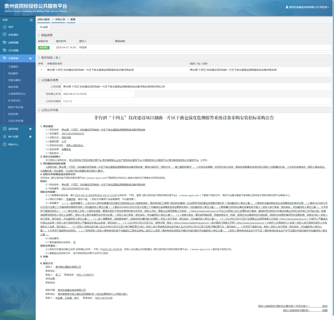Open 帮助中心 question mark icon
Screen dimensions: 334x320
click(4, 144)
